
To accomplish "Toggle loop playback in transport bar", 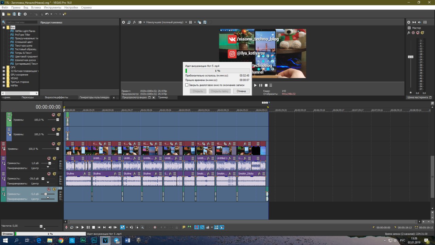I will point(72,227).
